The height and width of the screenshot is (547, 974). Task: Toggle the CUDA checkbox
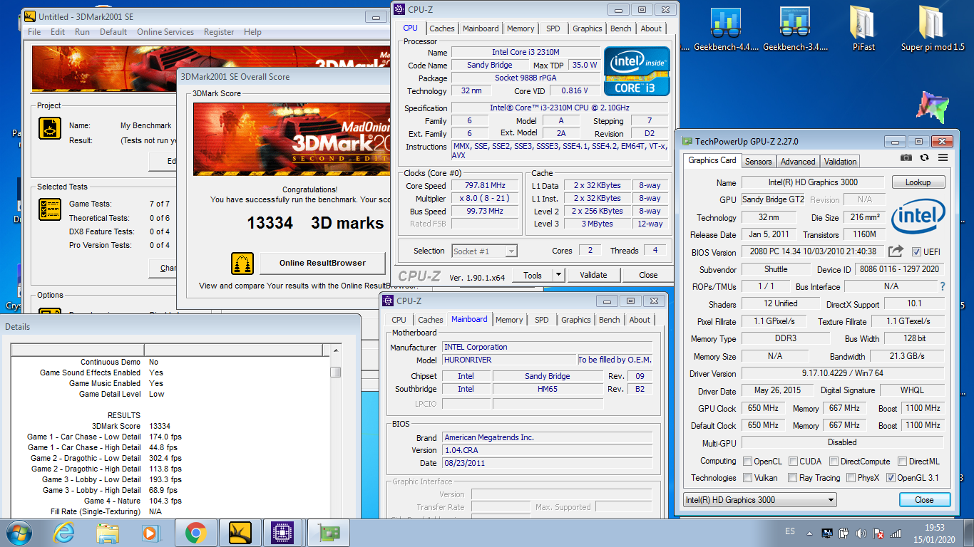tap(794, 462)
